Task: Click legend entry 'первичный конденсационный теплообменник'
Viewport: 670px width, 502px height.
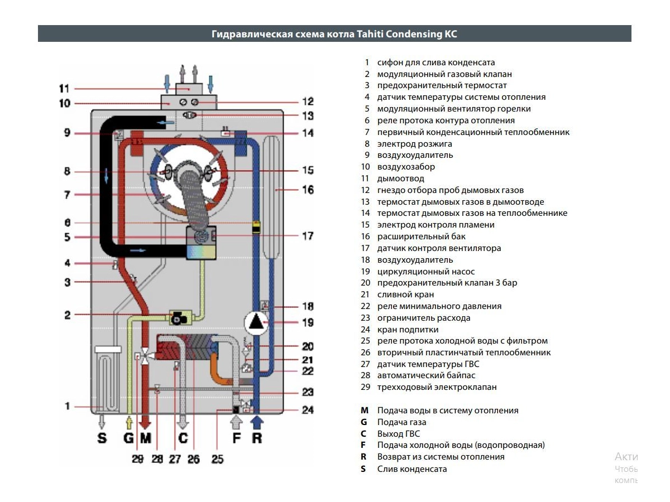Action: [473, 132]
